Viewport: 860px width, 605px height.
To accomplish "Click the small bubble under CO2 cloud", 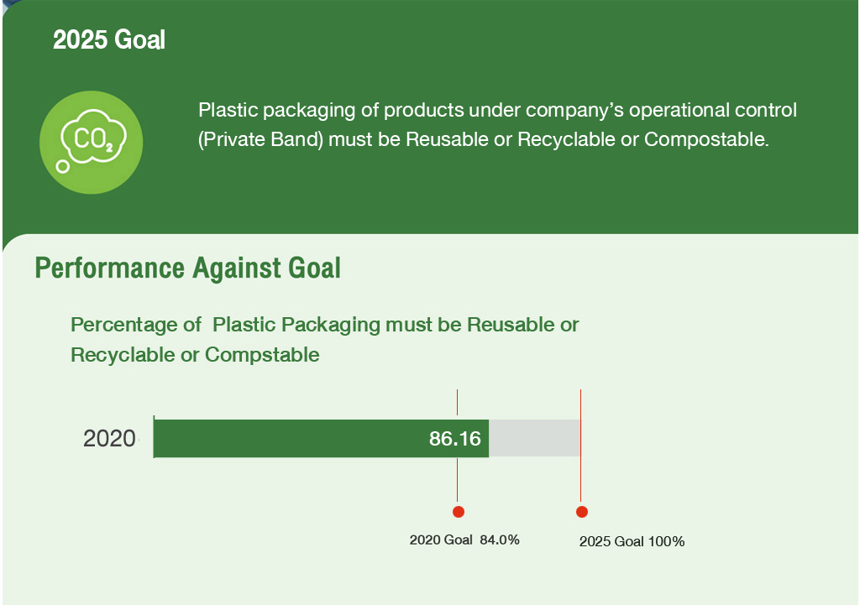I will click(62, 166).
